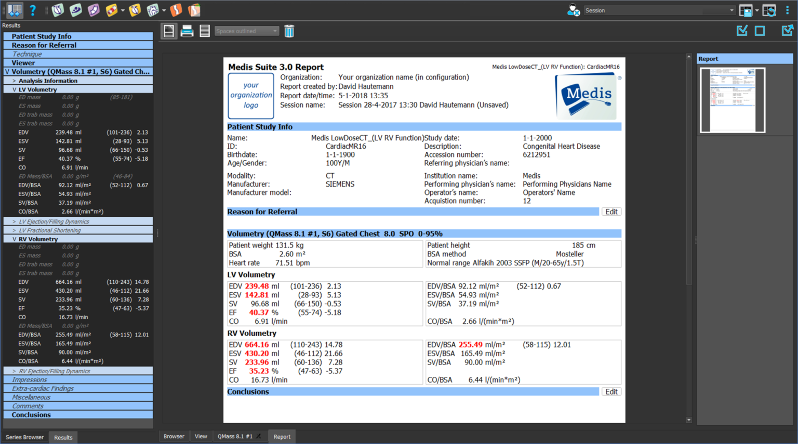Viewport: 798px width, 444px height.
Task: Collapse the LV Volumetry tree section
Action: pos(14,89)
